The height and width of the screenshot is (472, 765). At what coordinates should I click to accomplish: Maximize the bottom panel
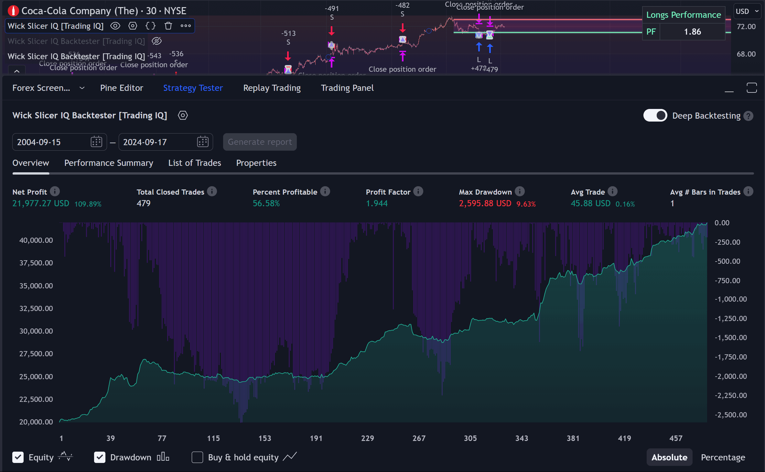click(x=752, y=88)
